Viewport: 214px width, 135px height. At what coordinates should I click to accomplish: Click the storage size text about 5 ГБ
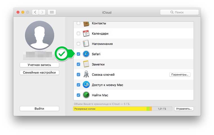[x=102, y=104]
